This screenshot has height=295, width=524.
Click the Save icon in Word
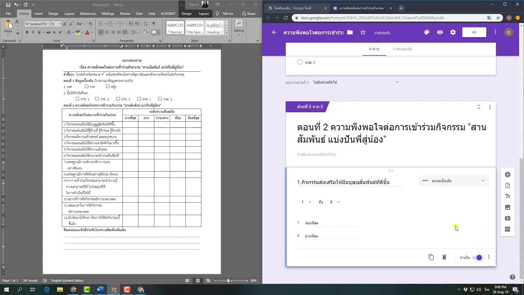(x=8, y=5)
